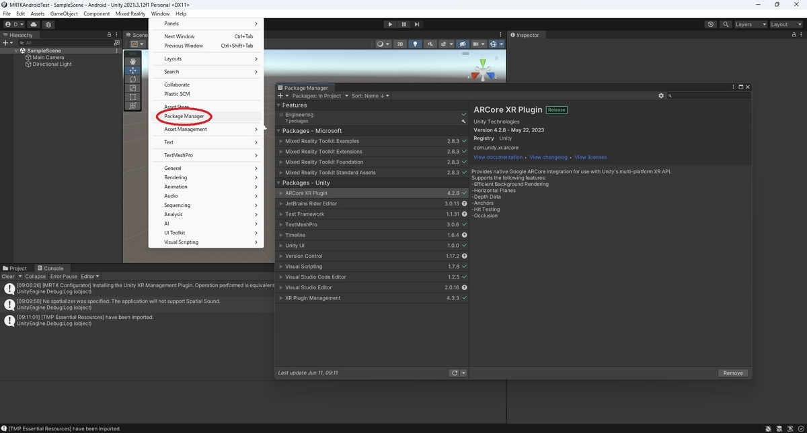This screenshot has height=433, width=807.
Task: Open the Mixed Reality menu
Action: click(x=130, y=13)
